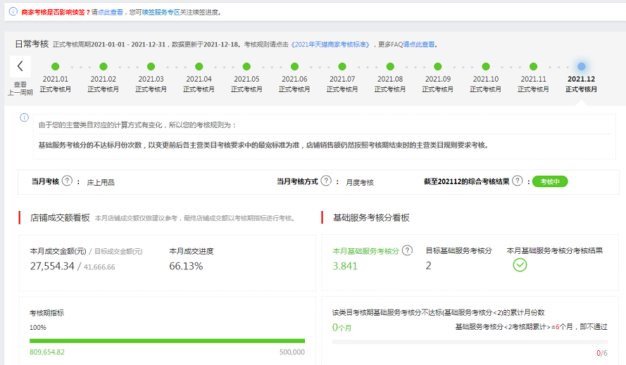Open the 2021年天猫商家考核标准 link
The image size is (626, 365).
(x=330, y=44)
